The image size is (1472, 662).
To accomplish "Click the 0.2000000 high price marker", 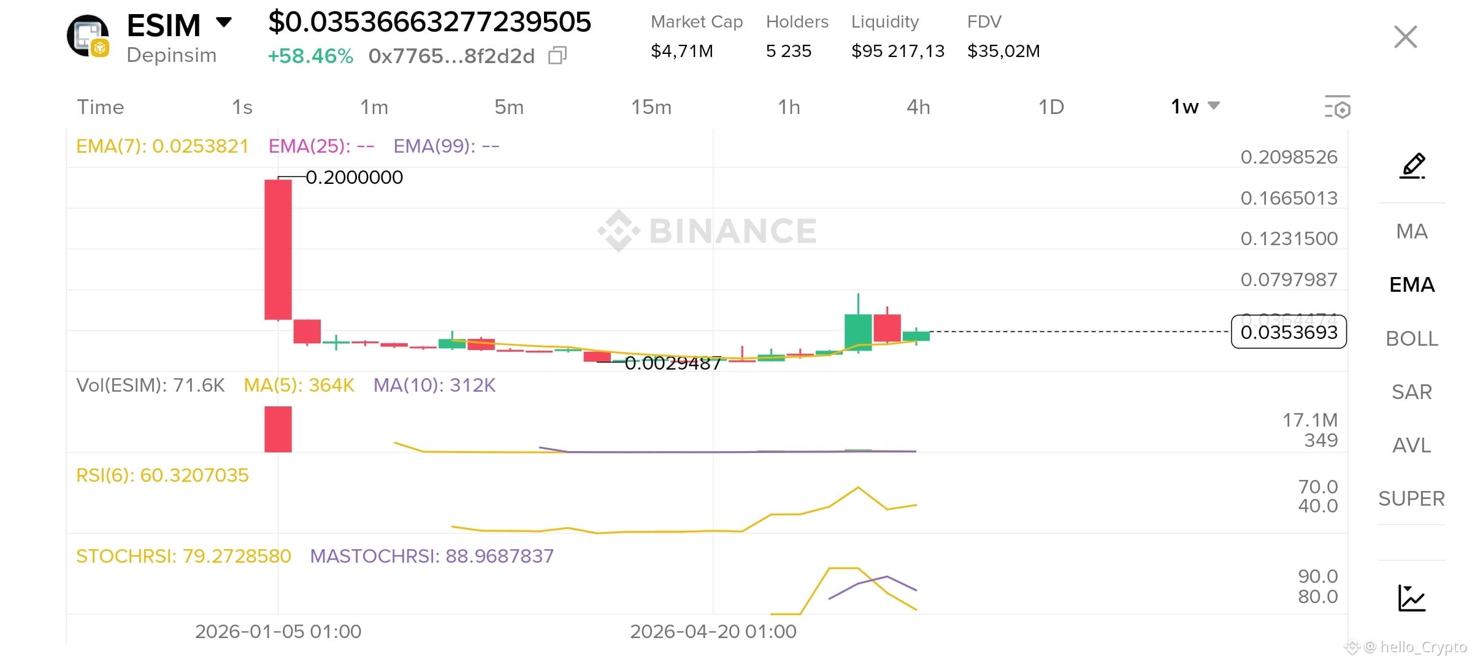I will [x=354, y=178].
